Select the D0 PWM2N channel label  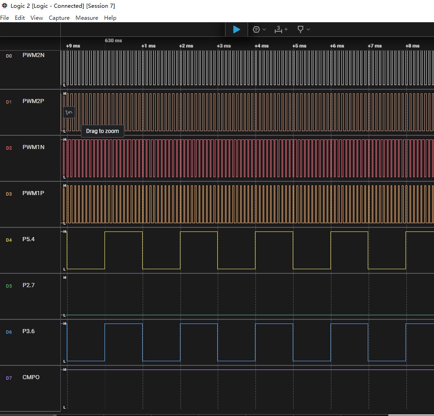[x=34, y=55]
